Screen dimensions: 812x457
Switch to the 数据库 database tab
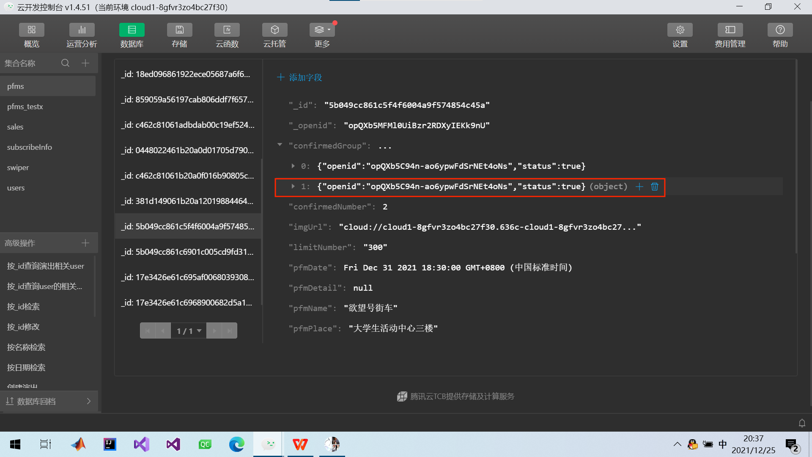coord(132,36)
